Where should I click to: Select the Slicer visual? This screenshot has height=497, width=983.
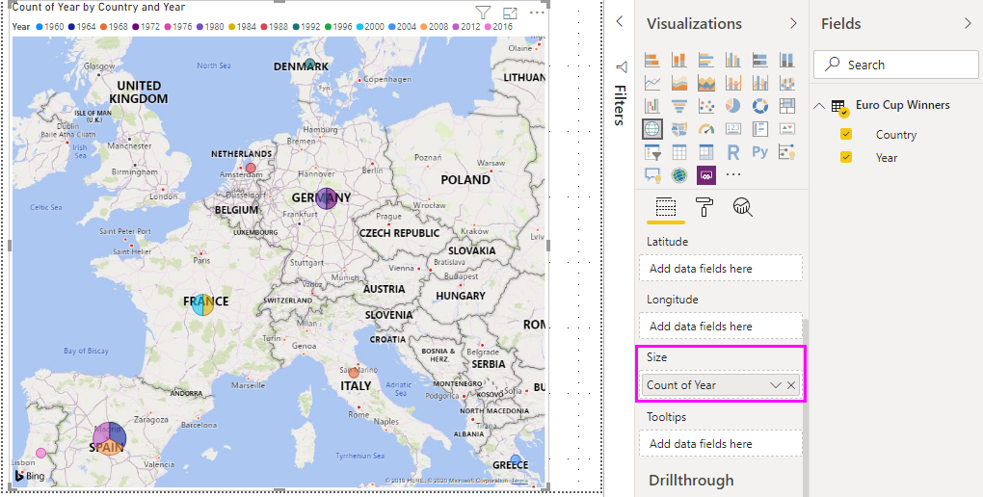click(x=652, y=151)
